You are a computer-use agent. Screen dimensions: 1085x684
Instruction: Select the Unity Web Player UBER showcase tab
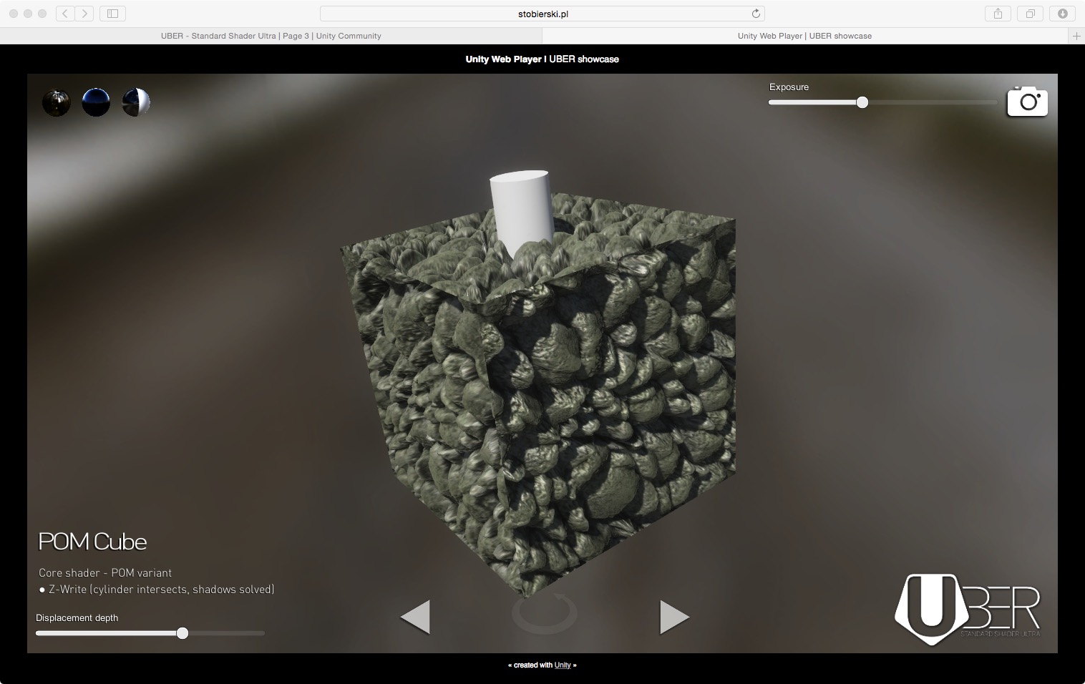tap(805, 36)
